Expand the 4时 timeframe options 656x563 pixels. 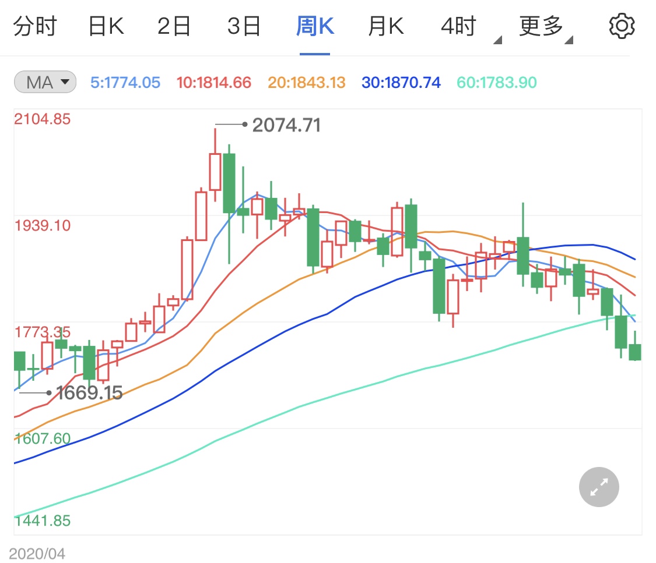(465, 27)
